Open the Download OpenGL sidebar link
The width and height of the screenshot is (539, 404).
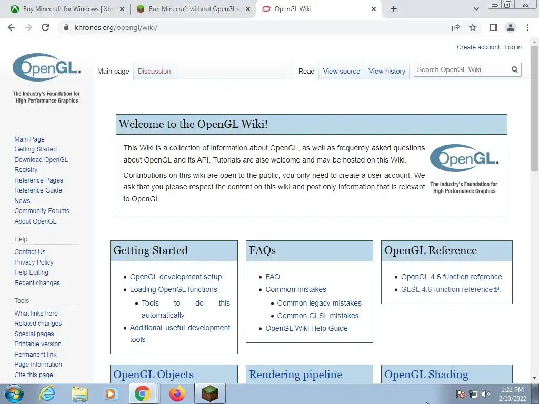(x=41, y=159)
